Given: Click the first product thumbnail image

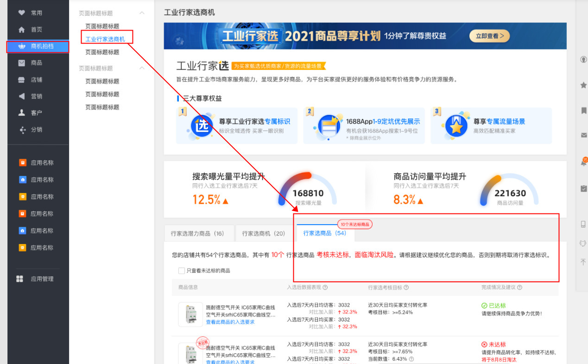Looking at the screenshot, I should coord(190,314).
